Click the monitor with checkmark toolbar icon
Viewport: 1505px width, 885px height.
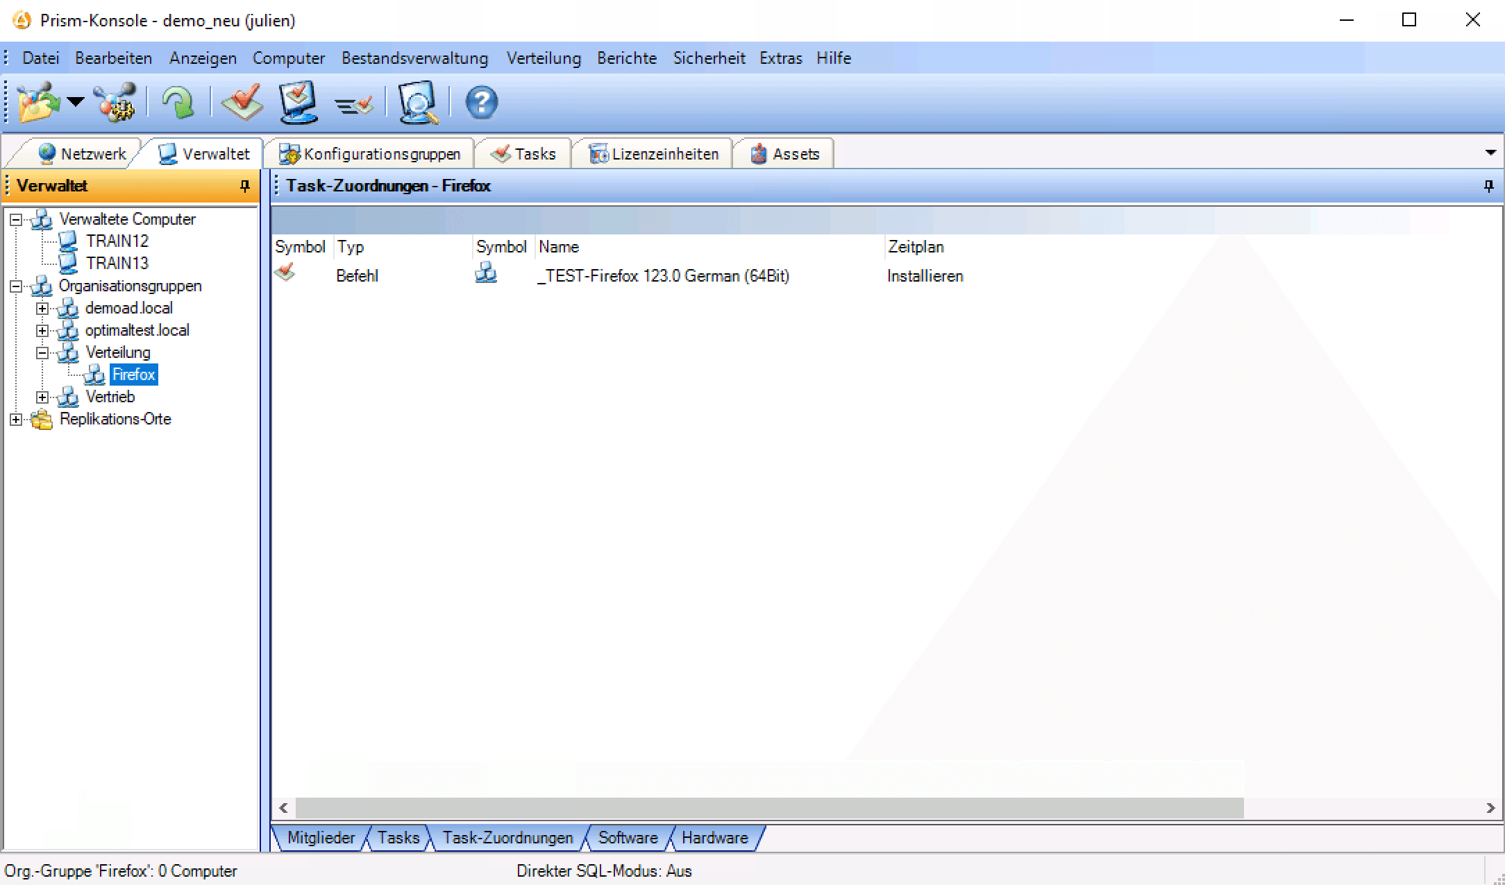coord(299,103)
